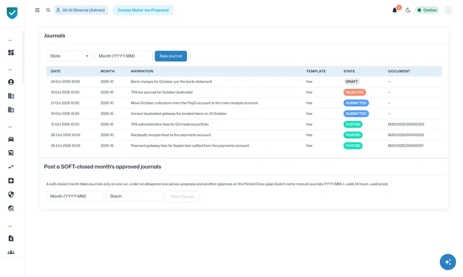This screenshot has height=277, width=463.
Task: Click the Post the run button
Action: point(182,196)
